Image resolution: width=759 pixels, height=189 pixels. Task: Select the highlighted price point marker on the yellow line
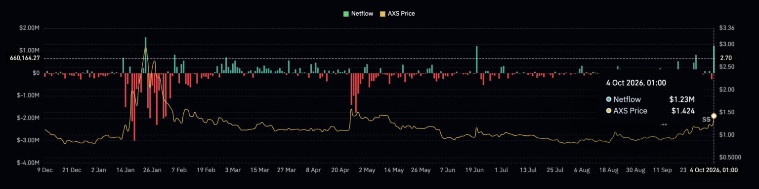click(x=714, y=116)
